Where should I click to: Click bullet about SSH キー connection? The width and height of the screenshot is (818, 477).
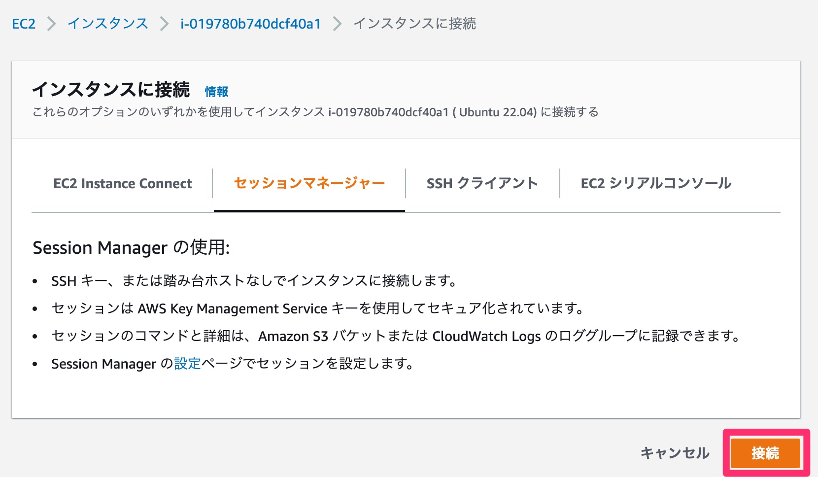254,282
